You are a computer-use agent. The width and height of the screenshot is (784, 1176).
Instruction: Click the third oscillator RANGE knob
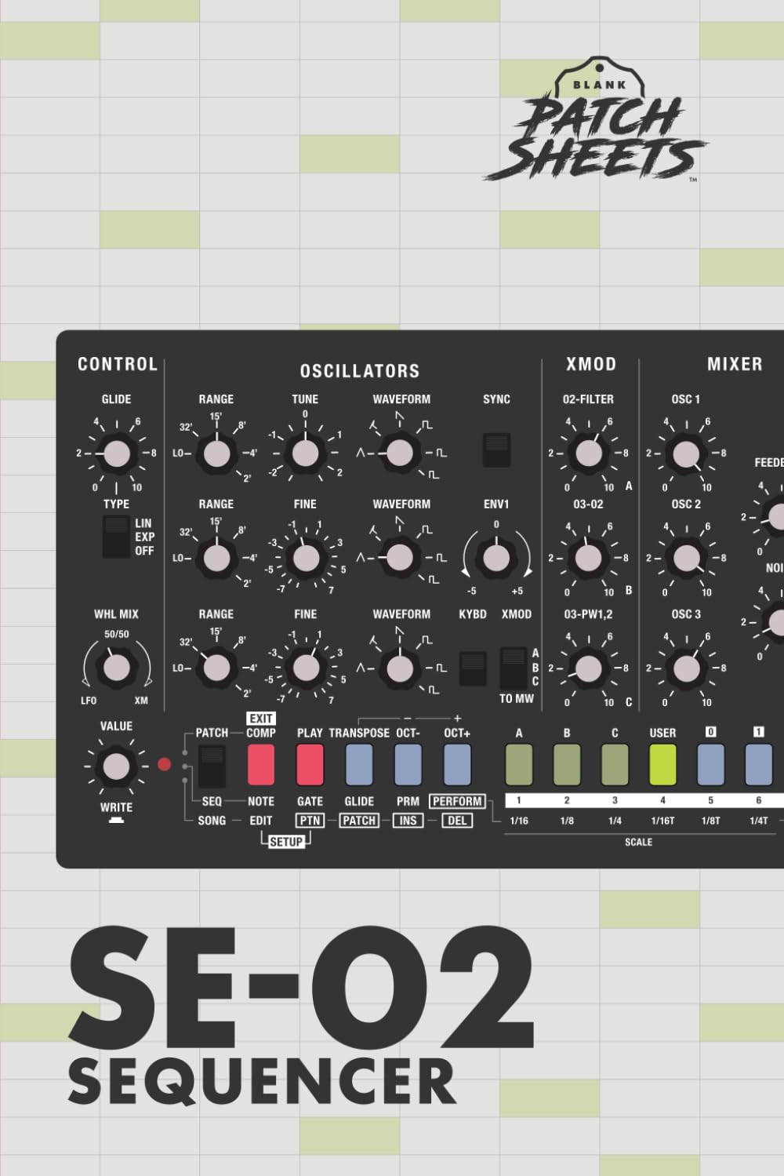tap(216, 668)
